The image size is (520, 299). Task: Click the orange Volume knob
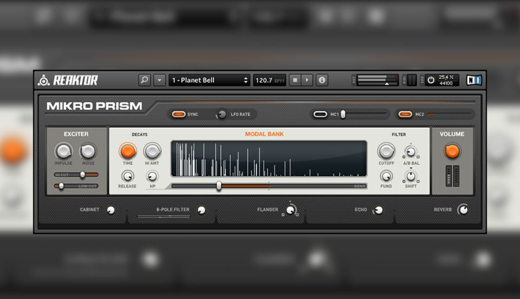[452, 151]
